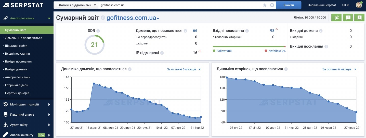Viewport: 366px width, 138px height.
Task: Expand the Аналіз контенту menu arrow
Action: pos(49,135)
